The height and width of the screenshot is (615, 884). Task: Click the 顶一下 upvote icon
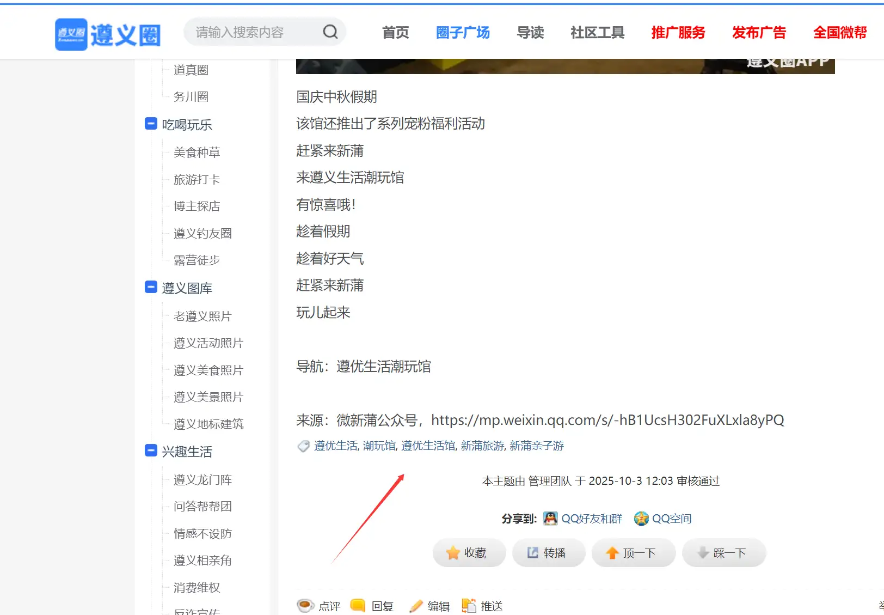tap(612, 552)
